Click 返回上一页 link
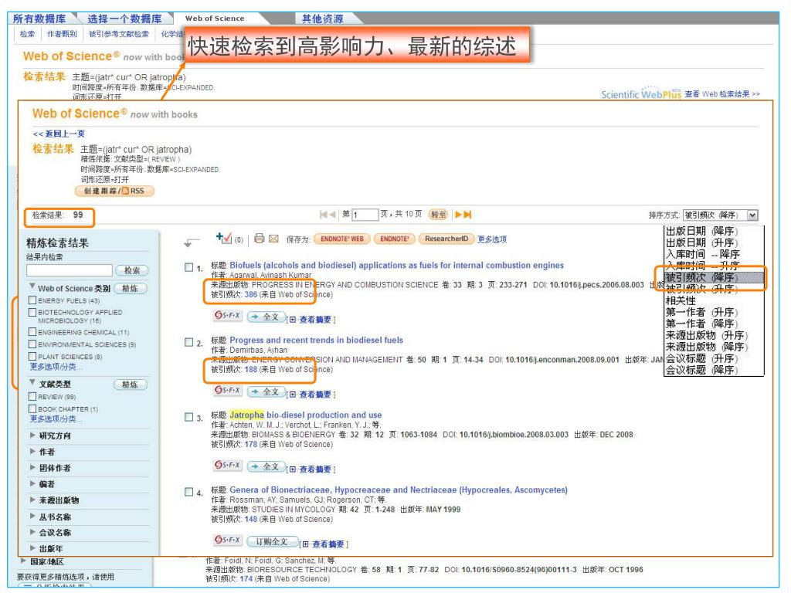This screenshot has height=593, width=791. [59, 134]
